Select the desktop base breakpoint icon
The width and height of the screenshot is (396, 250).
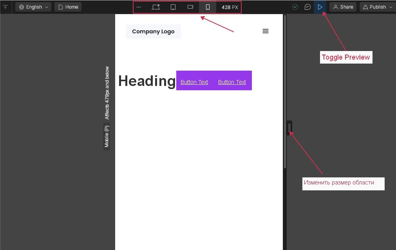coord(156,7)
